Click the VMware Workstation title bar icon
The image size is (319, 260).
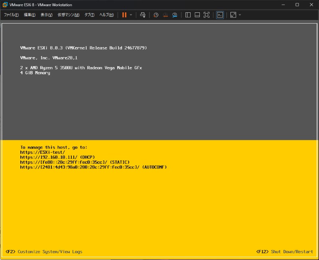pos(5,5)
